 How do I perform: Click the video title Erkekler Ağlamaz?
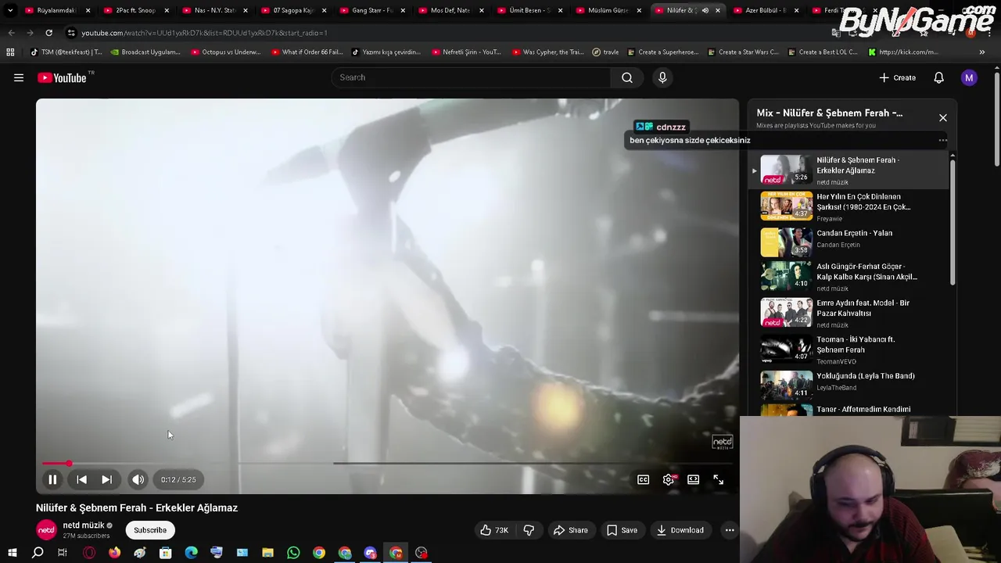137,507
